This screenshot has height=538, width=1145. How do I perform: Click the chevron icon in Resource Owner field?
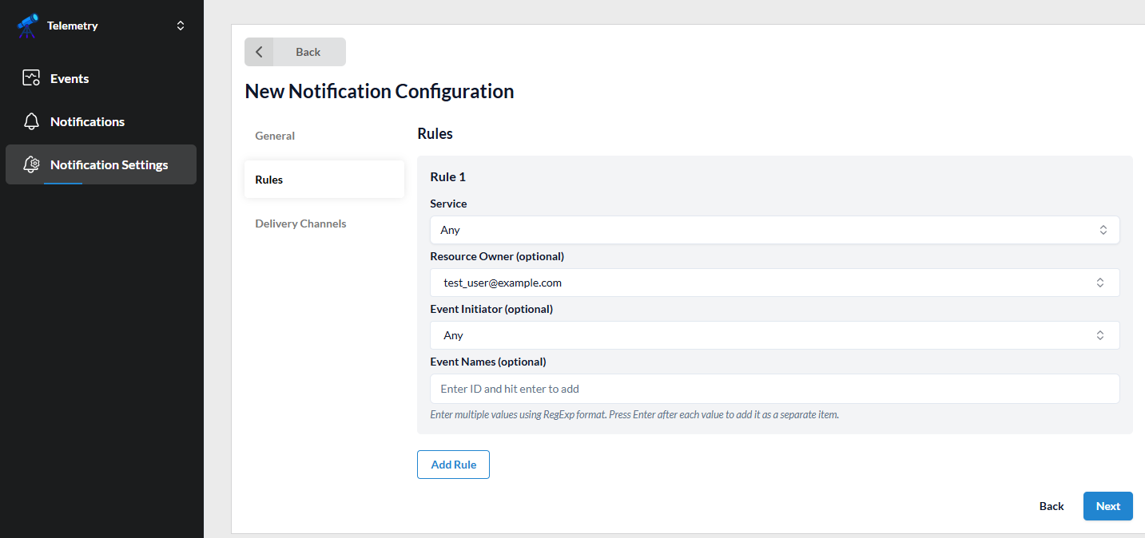tap(1100, 283)
